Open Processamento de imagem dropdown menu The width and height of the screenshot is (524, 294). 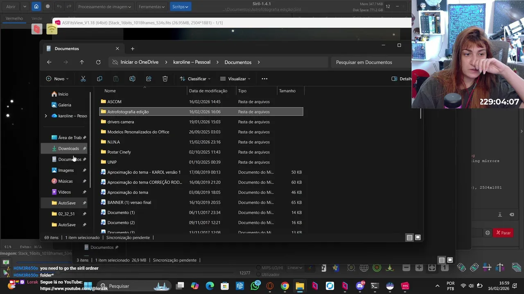point(104,7)
